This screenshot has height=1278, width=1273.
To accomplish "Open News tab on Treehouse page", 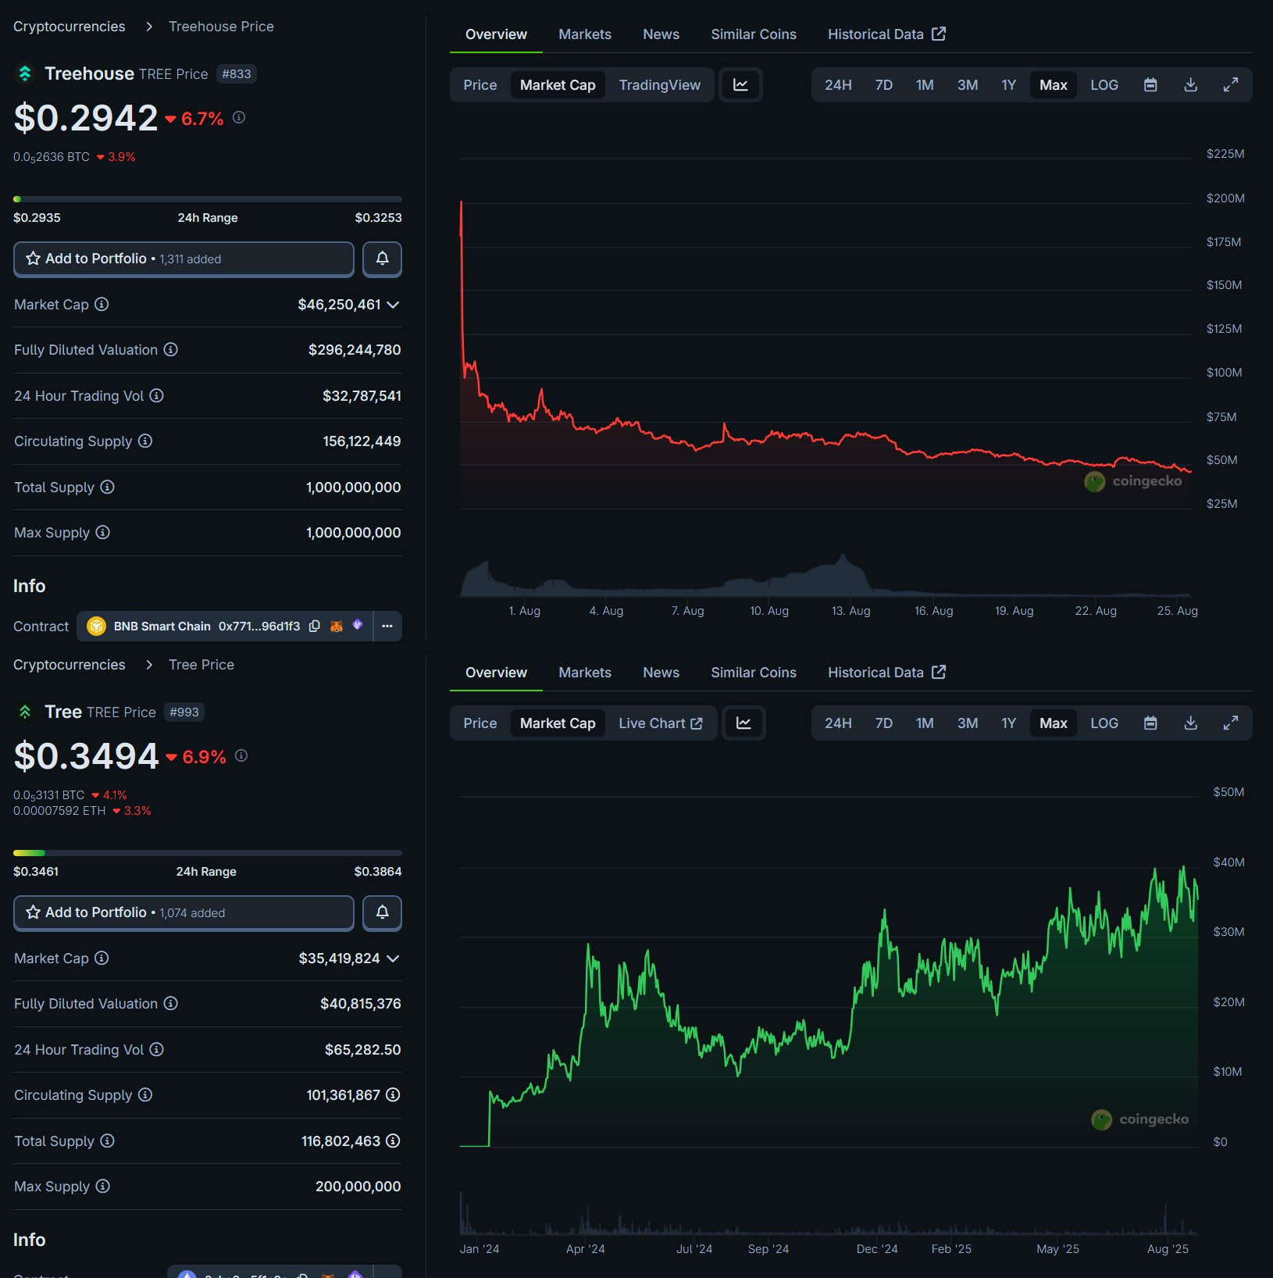I will click(661, 34).
